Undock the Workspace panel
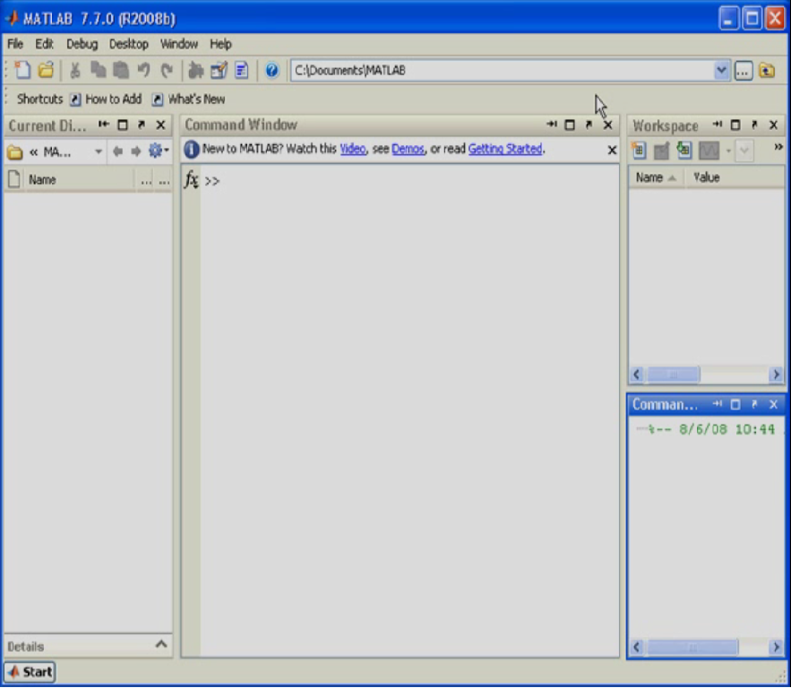The height and width of the screenshot is (688, 791). coord(754,125)
